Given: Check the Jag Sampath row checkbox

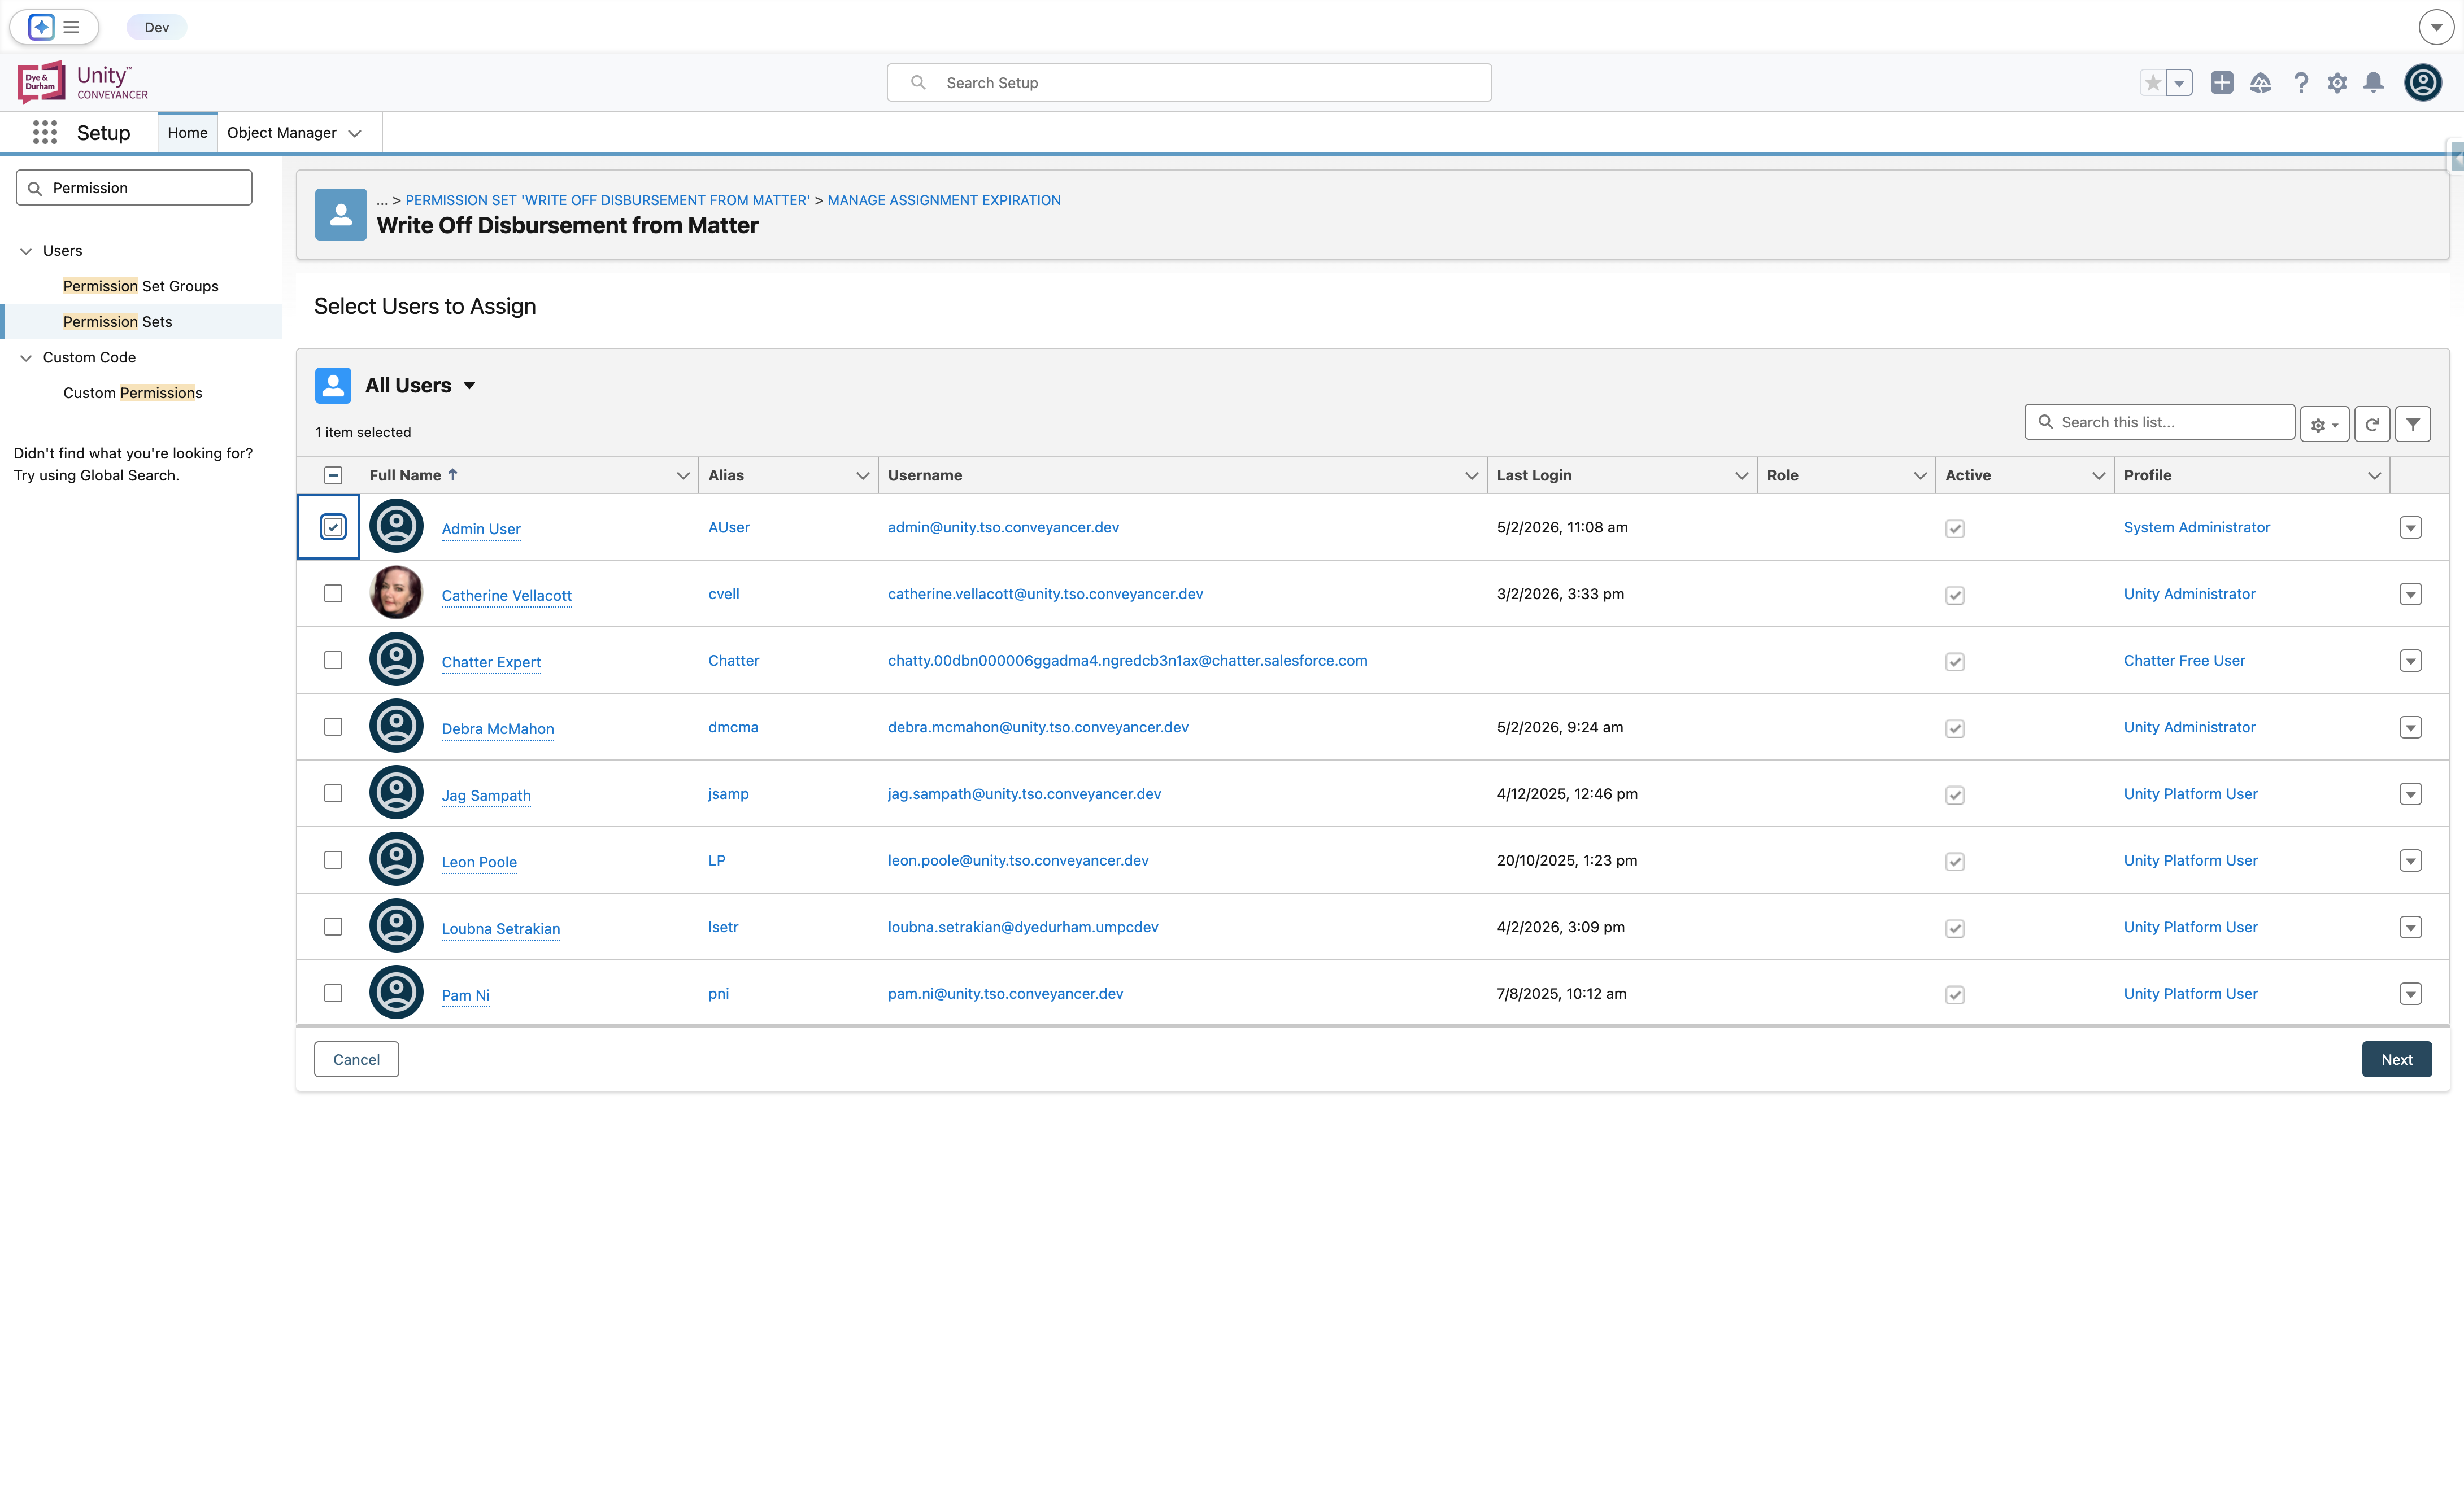Looking at the screenshot, I should tap(333, 793).
